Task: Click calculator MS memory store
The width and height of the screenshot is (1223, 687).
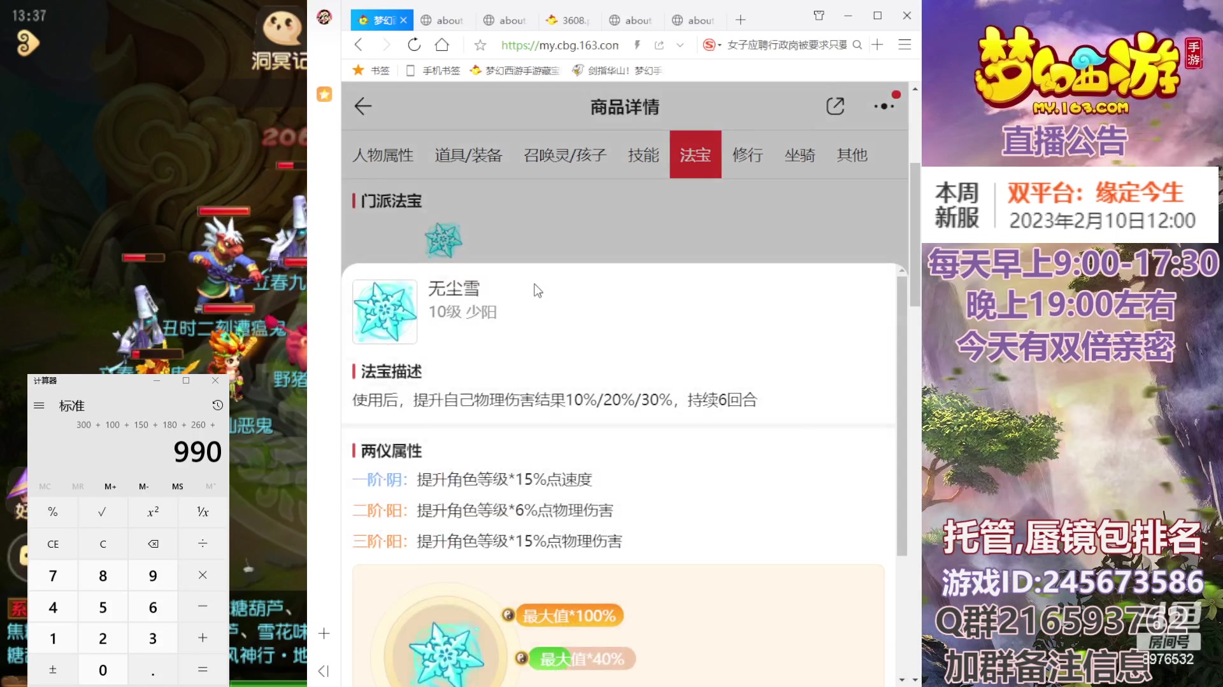Action: [178, 487]
